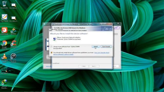The height and width of the screenshot is (92, 164).
Task: Click the network adapter device icon
Action: point(55,39)
